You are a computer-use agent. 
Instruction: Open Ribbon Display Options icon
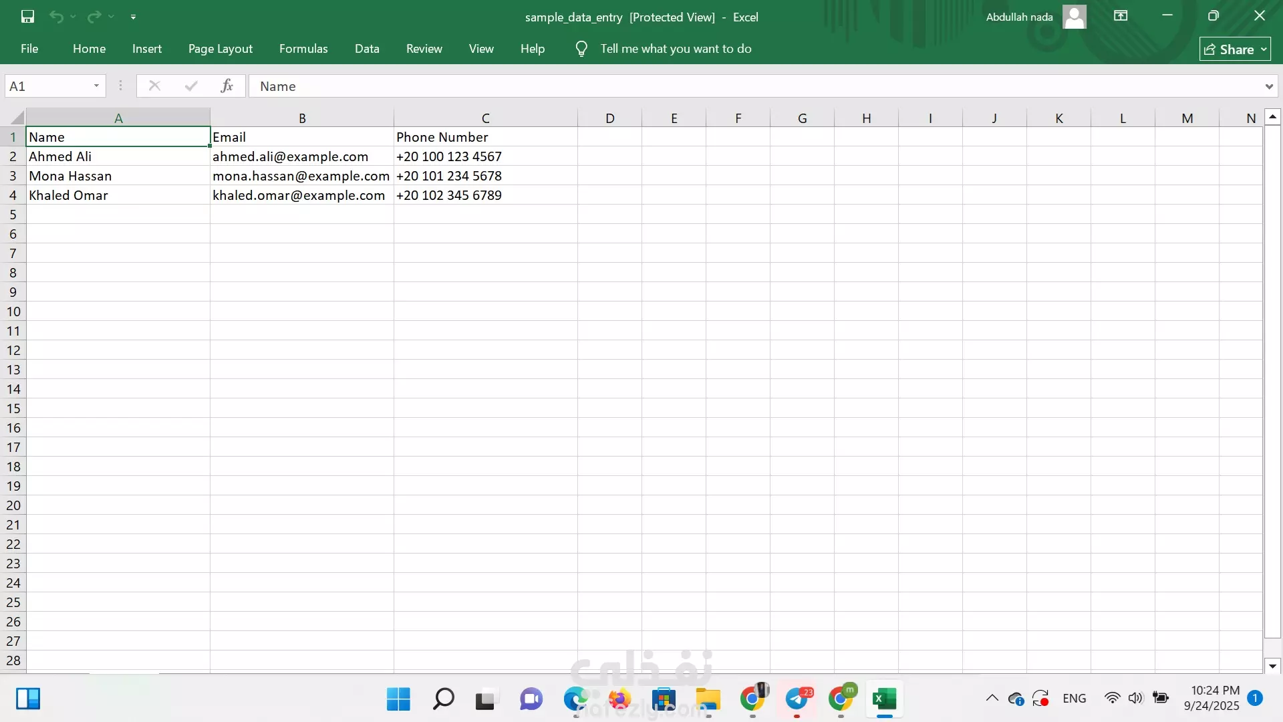pos(1121,16)
